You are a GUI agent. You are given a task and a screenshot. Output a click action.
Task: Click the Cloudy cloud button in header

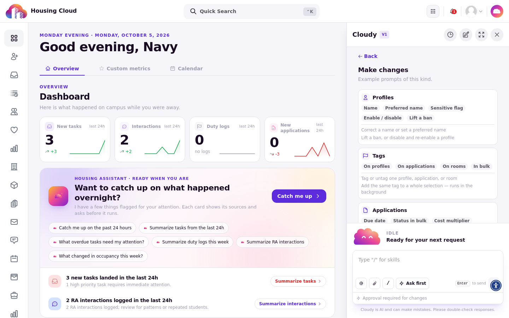tap(497, 11)
